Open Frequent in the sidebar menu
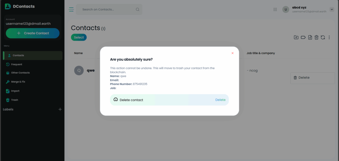The image size is (339, 161). pyautogui.click(x=17, y=64)
